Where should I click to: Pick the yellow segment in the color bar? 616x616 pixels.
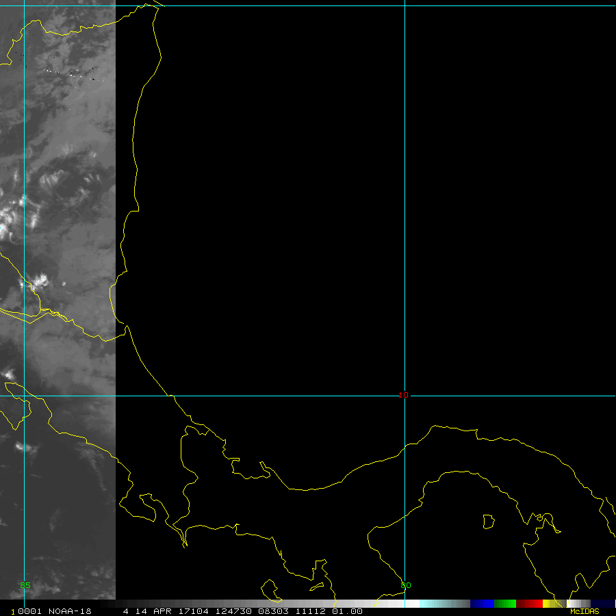click(x=549, y=604)
